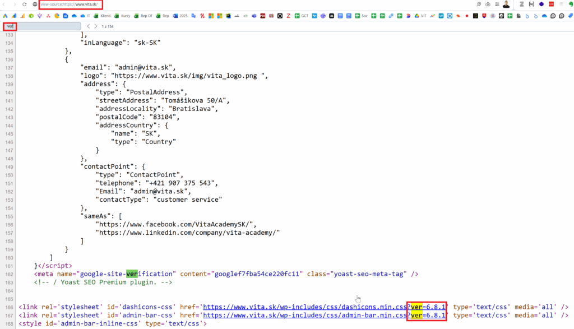Screen dimensions: 574x329
Task: Open the Google Drive VIT bookmark
Action: [419, 16]
